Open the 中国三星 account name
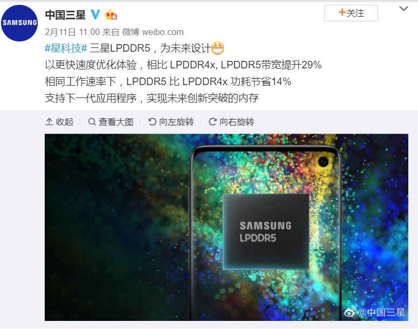 click(65, 15)
